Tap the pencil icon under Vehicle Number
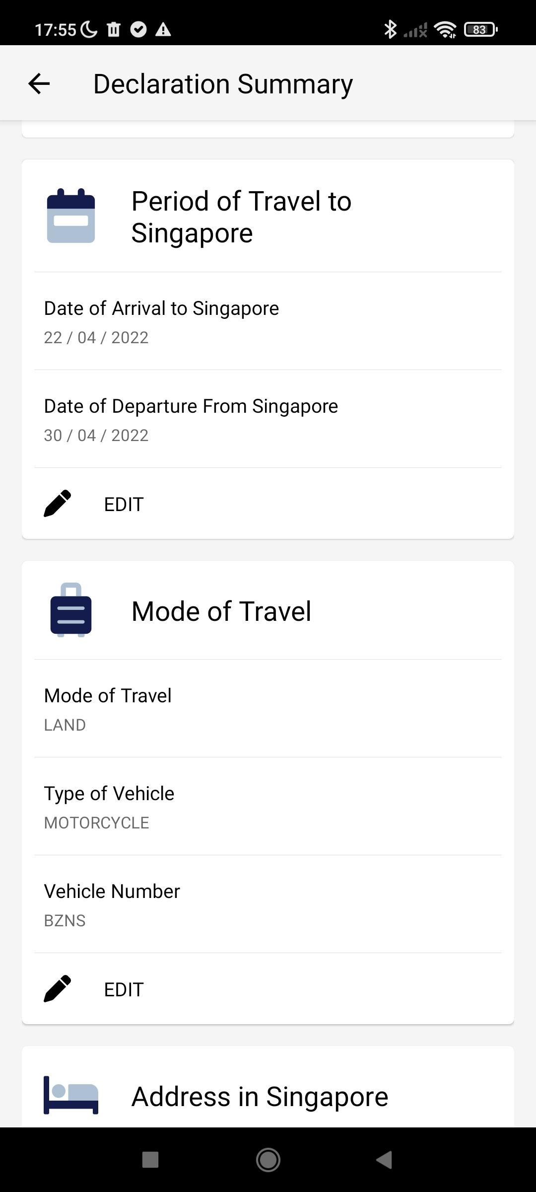The height and width of the screenshot is (1192, 536). pyautogui.click(x=58, y=989)
